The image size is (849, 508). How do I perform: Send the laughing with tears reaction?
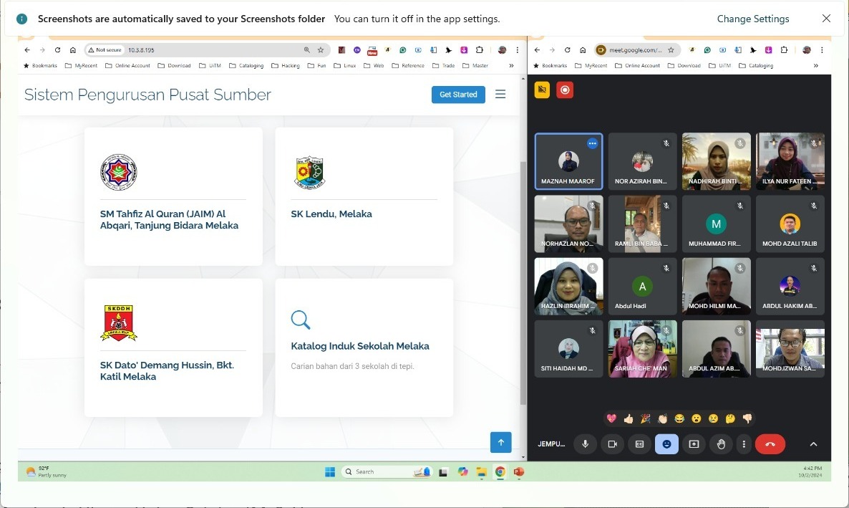tap(679, 418)
